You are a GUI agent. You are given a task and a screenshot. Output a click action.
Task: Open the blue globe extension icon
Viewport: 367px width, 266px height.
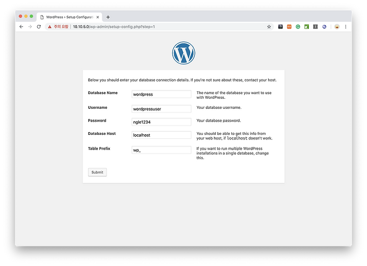pos(324,27)
